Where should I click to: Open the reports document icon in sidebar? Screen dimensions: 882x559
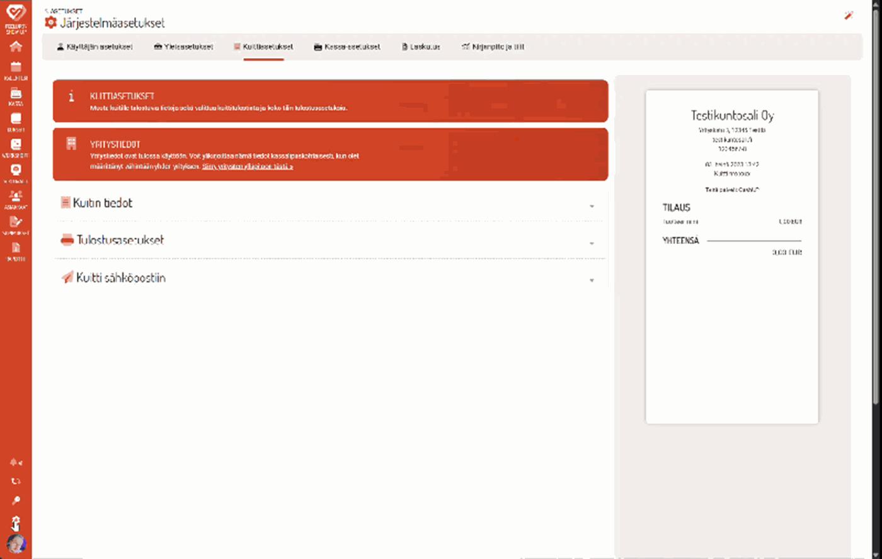point(16,248)
